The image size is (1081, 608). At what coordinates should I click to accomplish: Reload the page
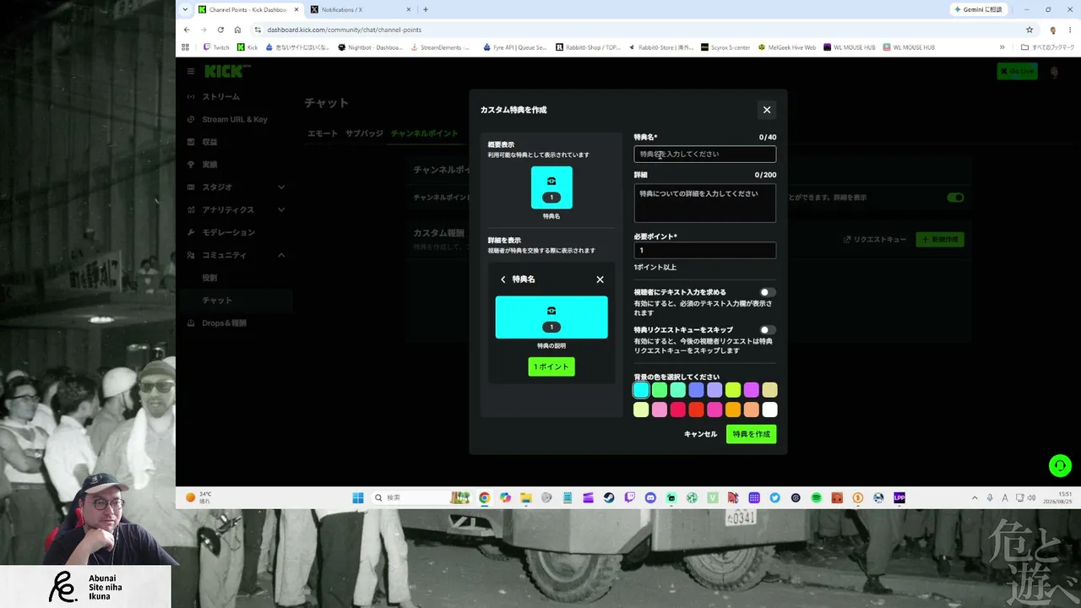coord(220,30)
